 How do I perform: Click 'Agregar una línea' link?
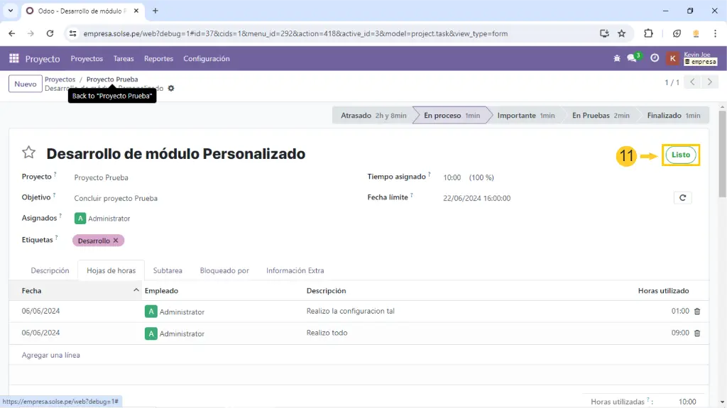click(51, 355)
